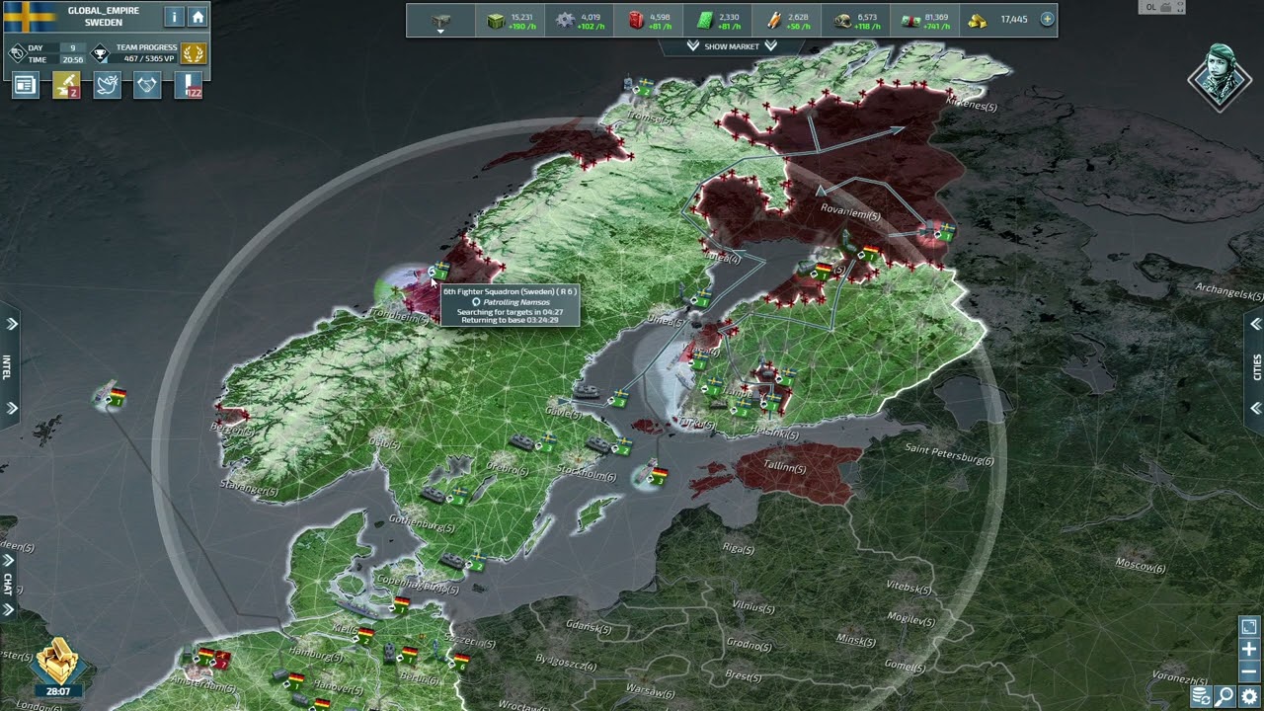Open the advisor portrait
The height and width of the screenshot is (711, 1264).
1220,76
